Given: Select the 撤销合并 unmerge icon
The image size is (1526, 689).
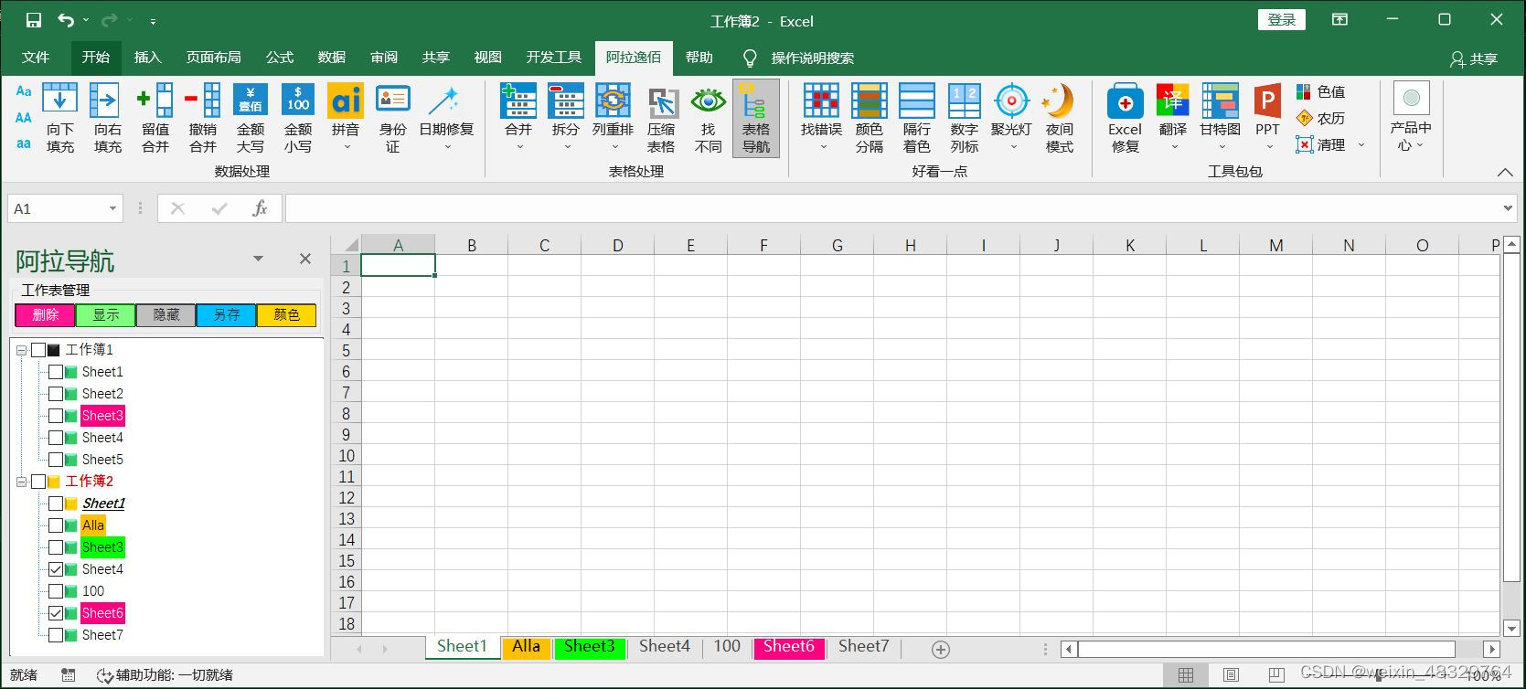Looking at the screenshot, I should click(x=203, y=101).
